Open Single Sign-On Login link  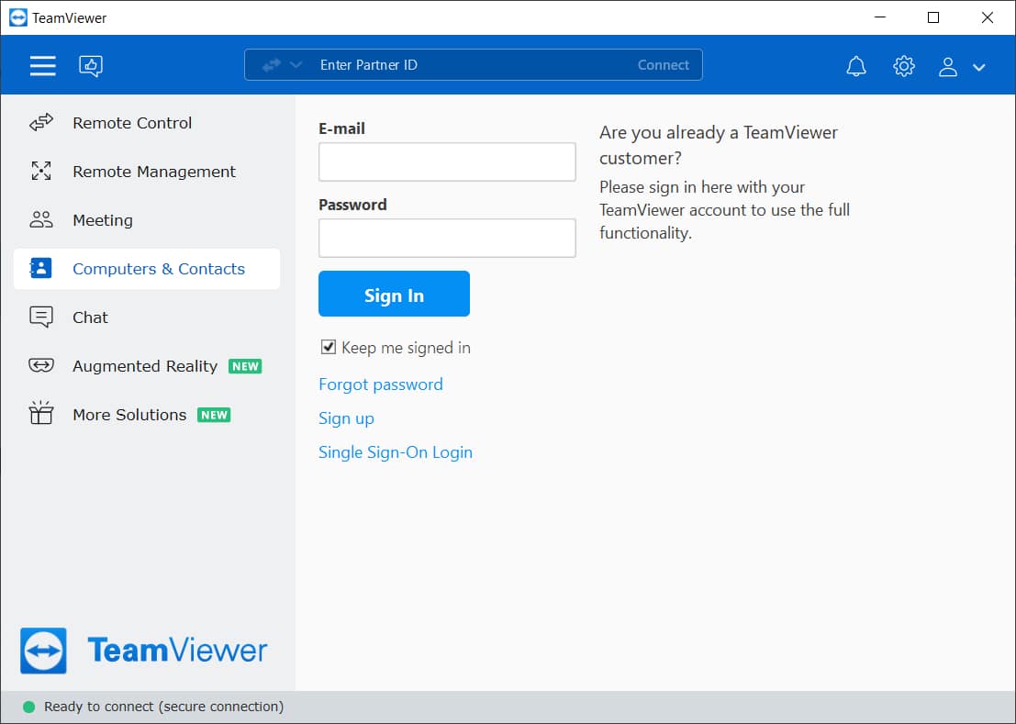396,452
